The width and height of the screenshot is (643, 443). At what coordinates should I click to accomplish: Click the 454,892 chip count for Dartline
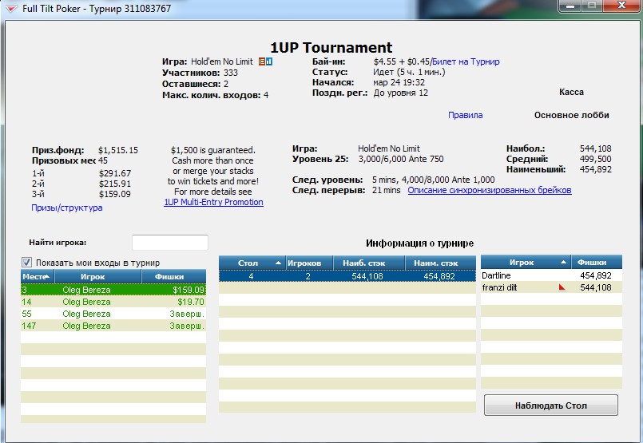click(x=595, y=275)
